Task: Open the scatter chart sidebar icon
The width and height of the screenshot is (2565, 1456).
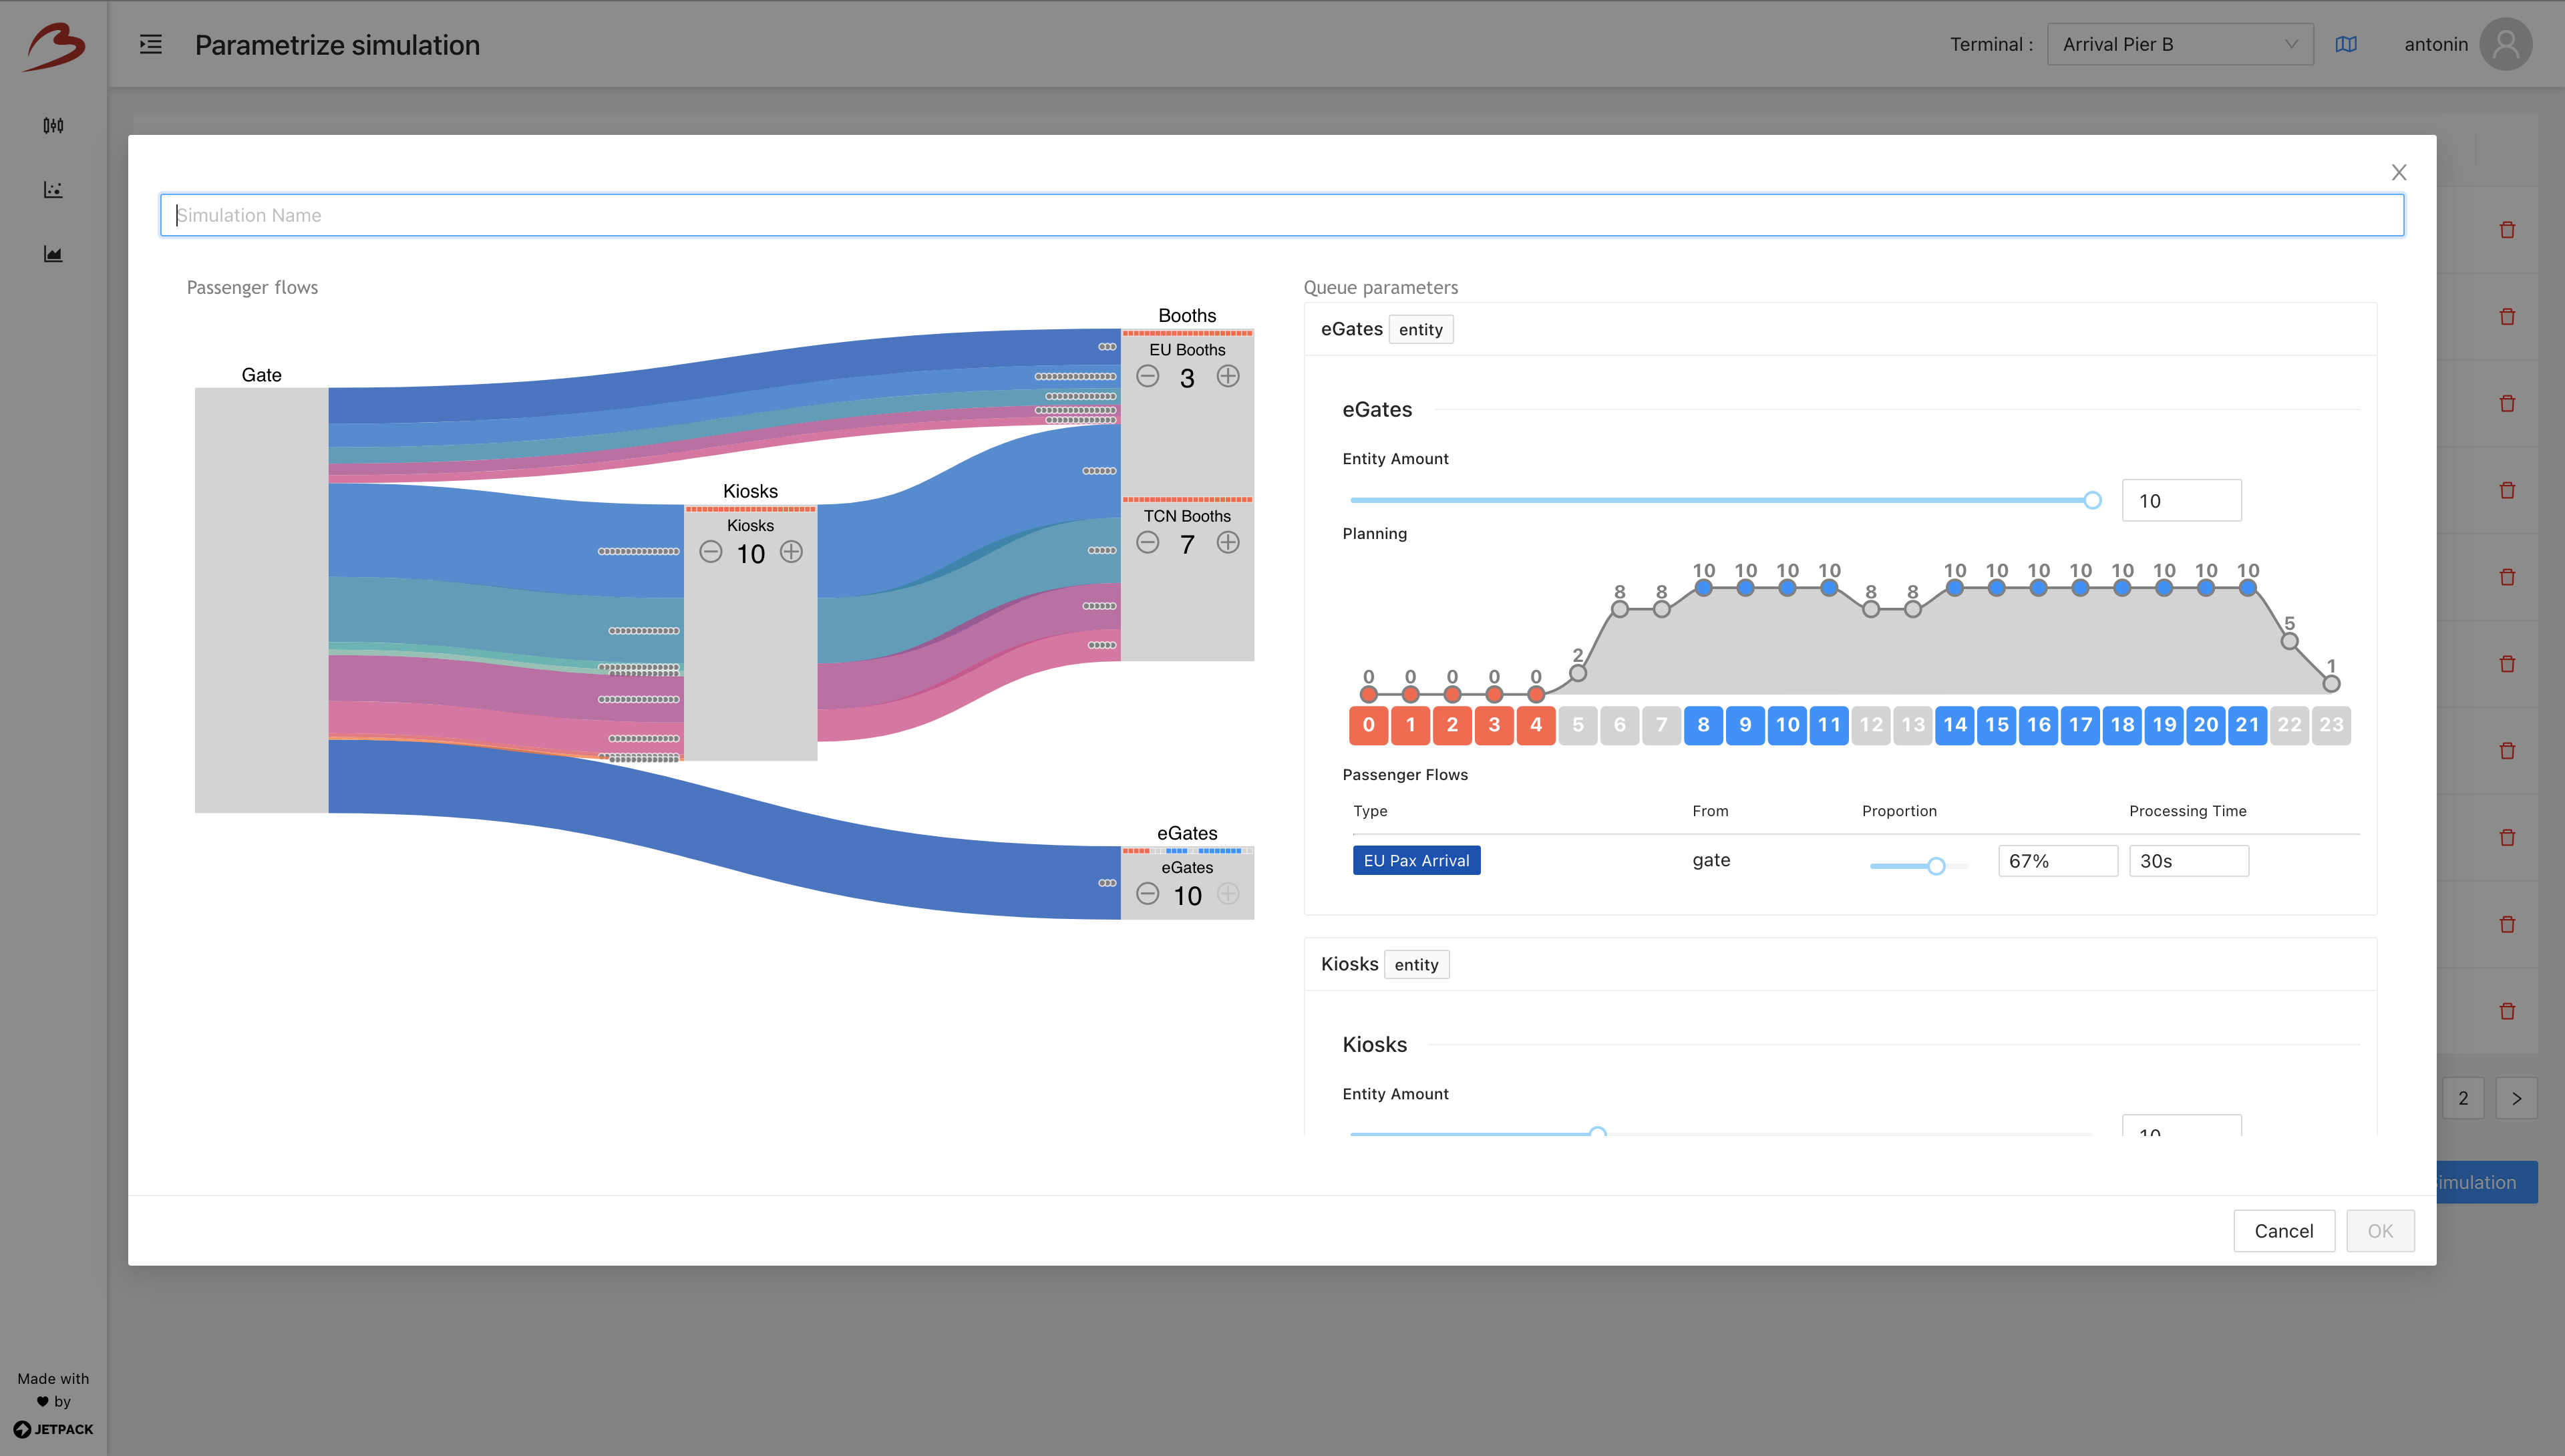Action: [x=53, y=189]
